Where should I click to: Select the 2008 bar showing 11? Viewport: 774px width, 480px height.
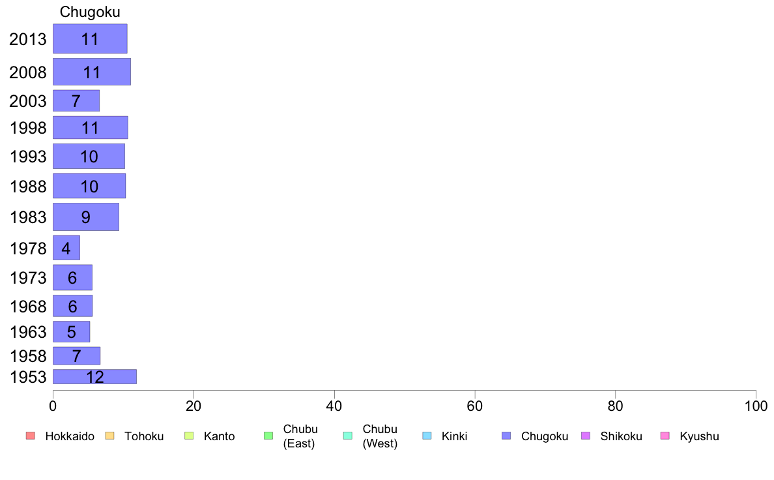[92, 72]
